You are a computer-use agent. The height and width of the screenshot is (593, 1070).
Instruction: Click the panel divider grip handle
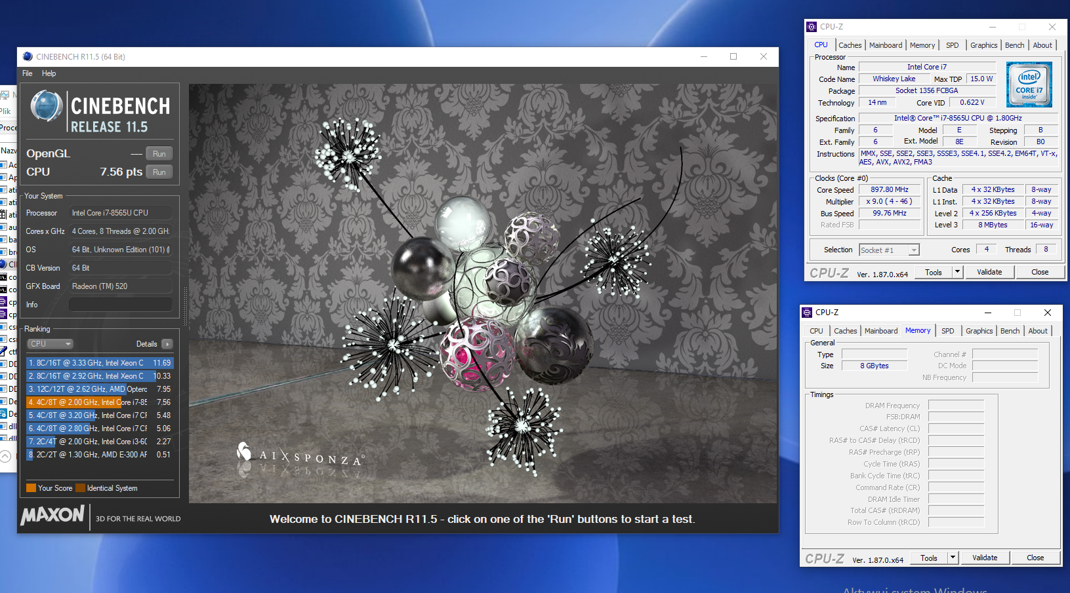pos(185,306)
